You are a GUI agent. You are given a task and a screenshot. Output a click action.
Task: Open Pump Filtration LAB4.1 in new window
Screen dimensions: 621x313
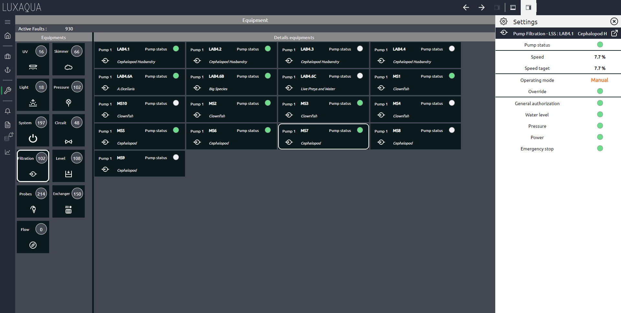coord(614,33)
